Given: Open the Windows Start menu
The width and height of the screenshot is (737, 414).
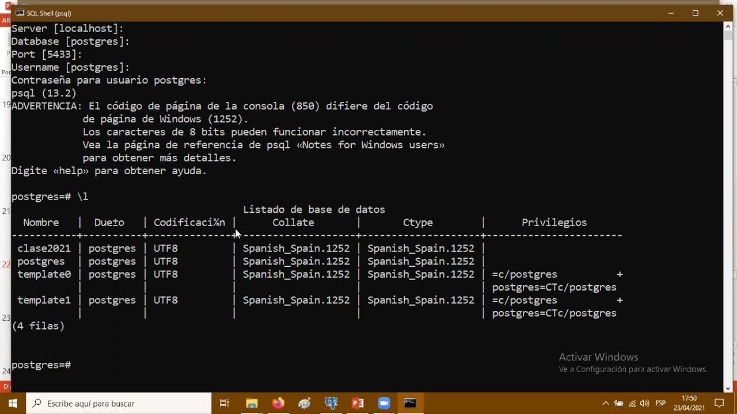Looking at the screenshot, I should tap(13, 404).
